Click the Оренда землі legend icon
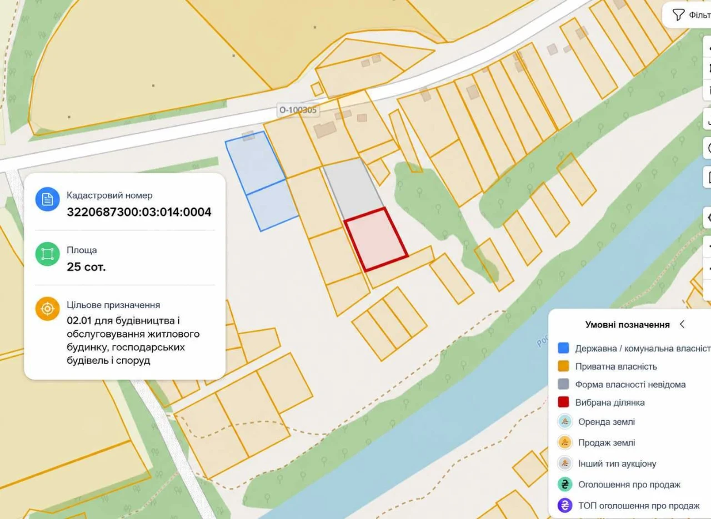 pos(565,422)
